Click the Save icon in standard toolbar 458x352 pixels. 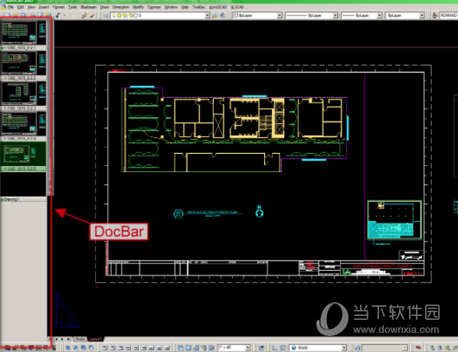[x=23, y=15]
